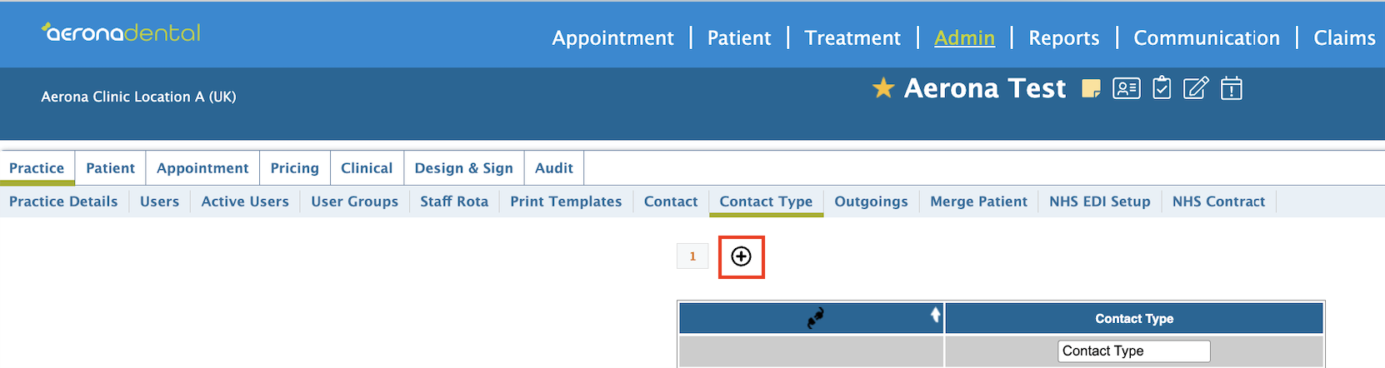Click the Aerona Dental logo

pos(122,32)
